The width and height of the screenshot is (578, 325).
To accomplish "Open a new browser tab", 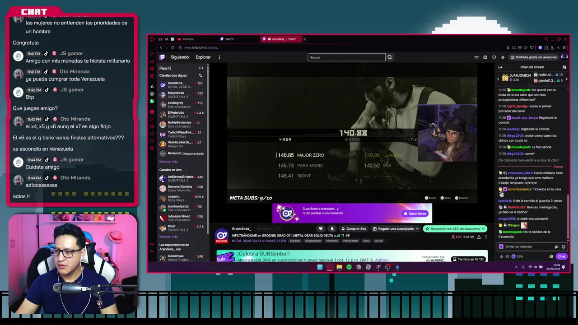I will (305, 39).
